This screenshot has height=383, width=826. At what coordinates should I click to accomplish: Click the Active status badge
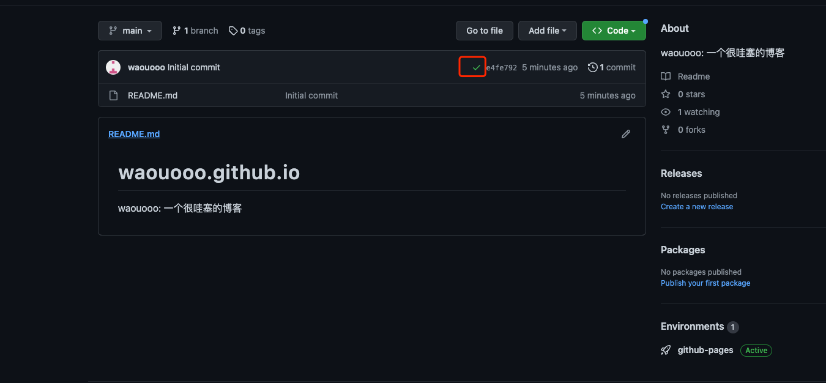tap(756, 351)
